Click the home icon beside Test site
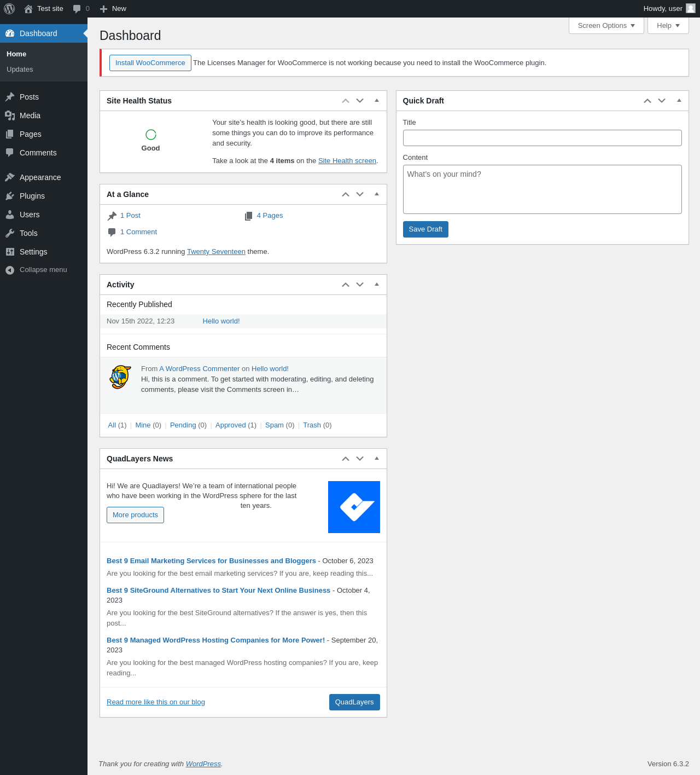 [x=28, y=9]
